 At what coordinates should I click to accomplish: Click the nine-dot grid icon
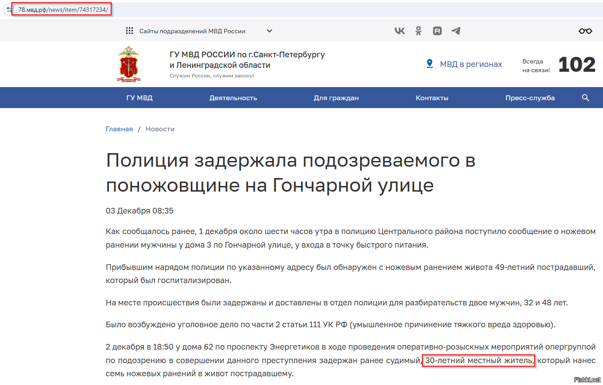[x=130, y=31]
